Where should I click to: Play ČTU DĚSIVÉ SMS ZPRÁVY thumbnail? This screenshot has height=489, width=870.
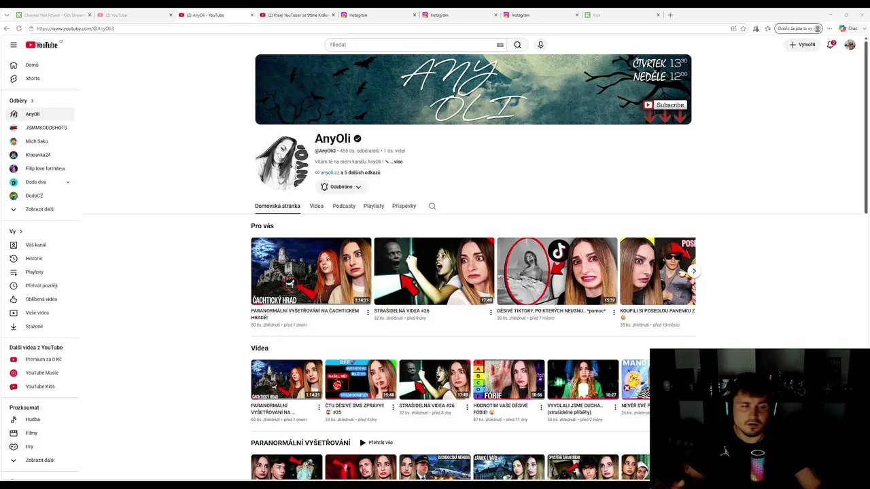(x=361, y=380)
